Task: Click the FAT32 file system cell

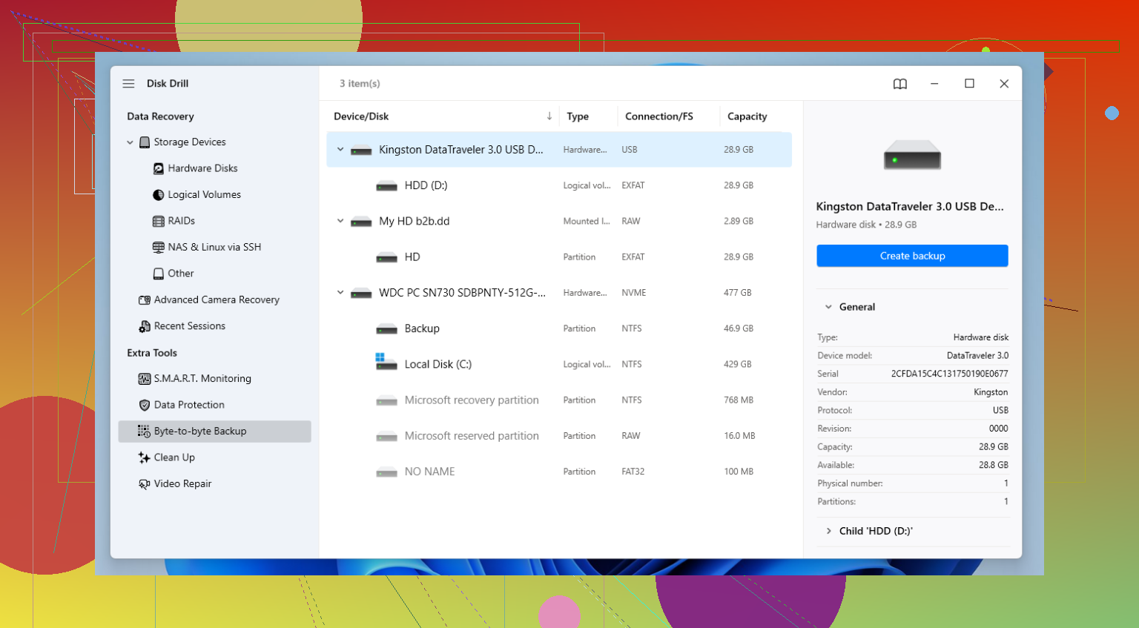Action: pyautogui.click(x=633, y=472)
